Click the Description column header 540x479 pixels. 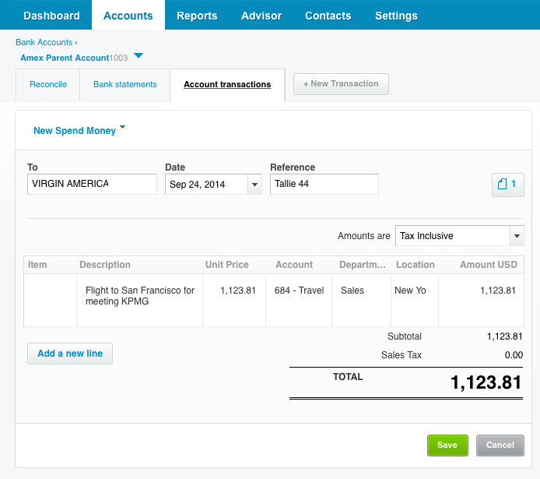coord(105,265)
